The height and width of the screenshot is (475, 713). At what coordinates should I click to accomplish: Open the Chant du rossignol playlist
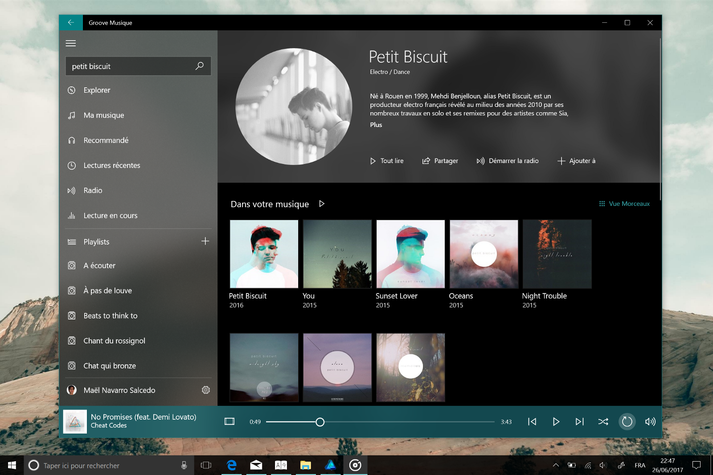(x=138, y=341)
